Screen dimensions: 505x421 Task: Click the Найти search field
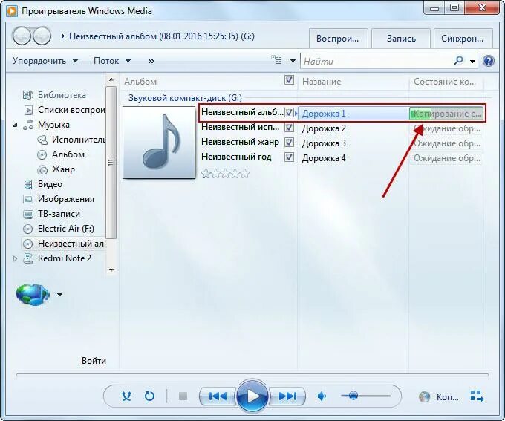coord(377,61)
